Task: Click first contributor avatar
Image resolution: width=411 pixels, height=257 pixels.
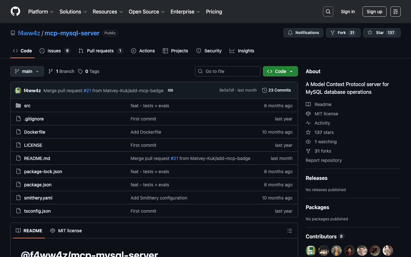Action: pos(311,250)
